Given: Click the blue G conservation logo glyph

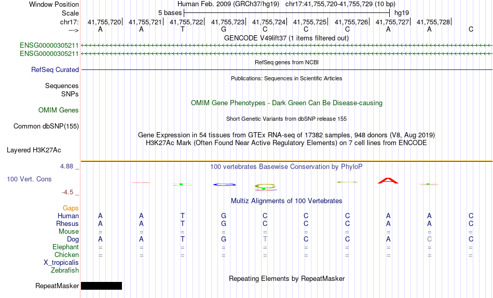Looking at the screenshot, I should point(224,185).
